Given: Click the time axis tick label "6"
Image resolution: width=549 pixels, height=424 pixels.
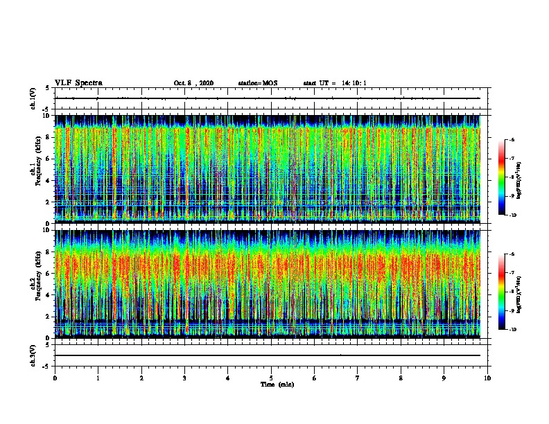Looking at the screenshot, I should [315, 378].
